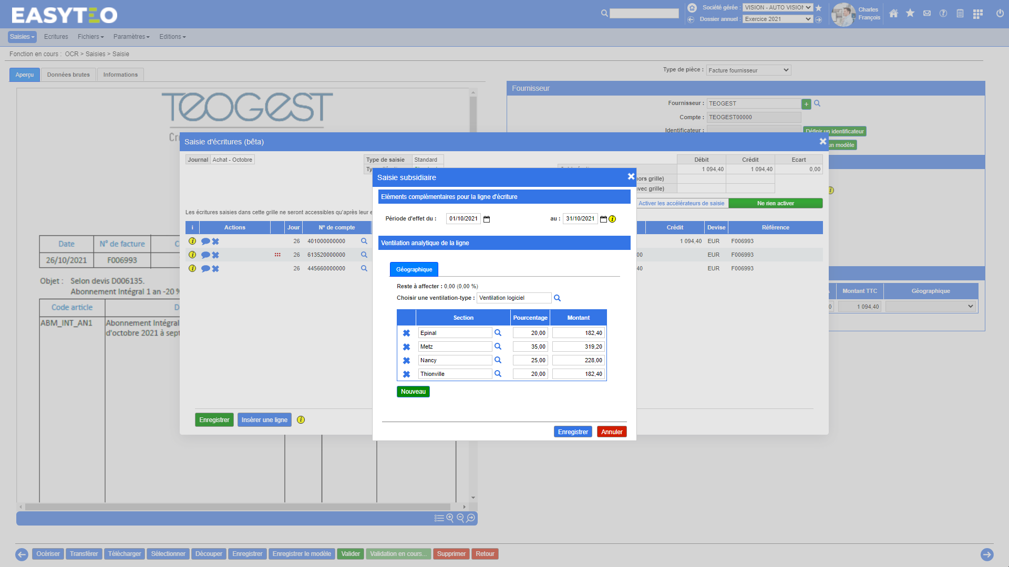The width and height of the screenshot is (1009, 567).
Task: Click the 'Ne rien activer' toggle
Action: tap(775, 203)
